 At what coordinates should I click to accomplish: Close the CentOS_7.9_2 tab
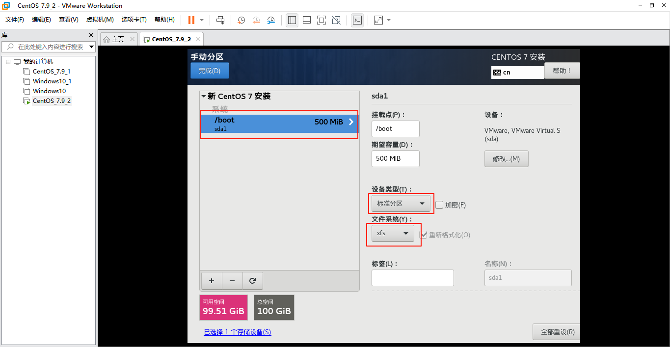coord(198,39)
